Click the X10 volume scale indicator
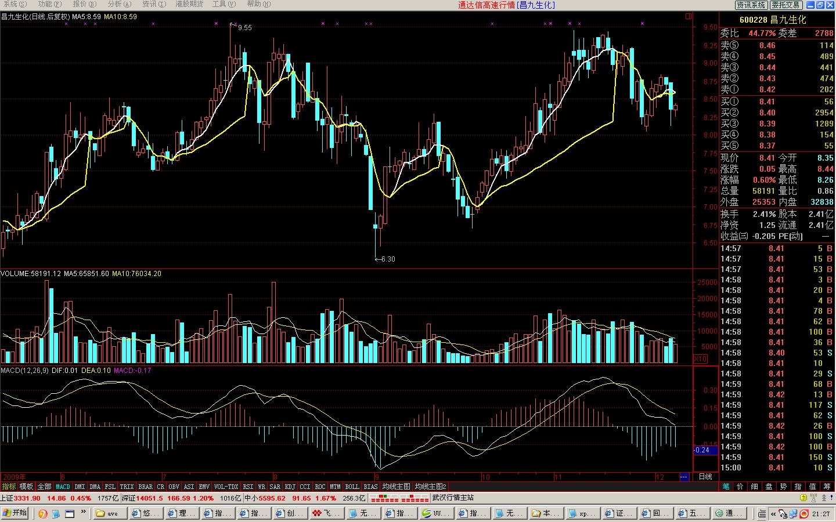836x522 pixels. tap(701, 359)
